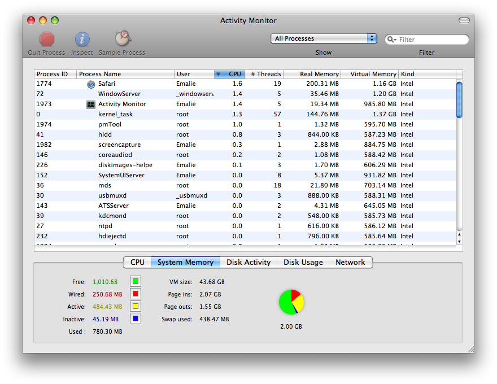Click into the Filter search field
This screenshot has width=497, height=384.
(426, 40)
